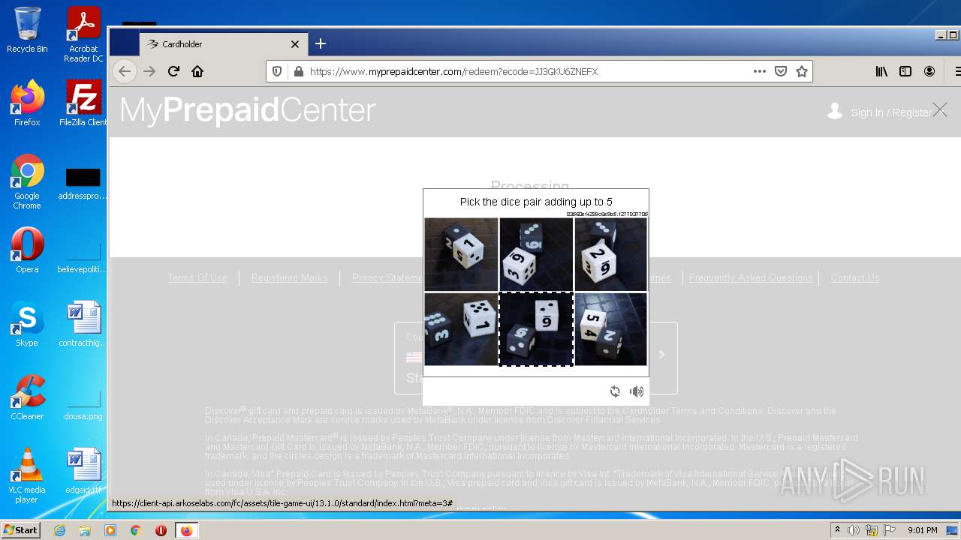Click the 9:01 PM taskbar clock
The image size is (961, 540).
coord(922,530)
